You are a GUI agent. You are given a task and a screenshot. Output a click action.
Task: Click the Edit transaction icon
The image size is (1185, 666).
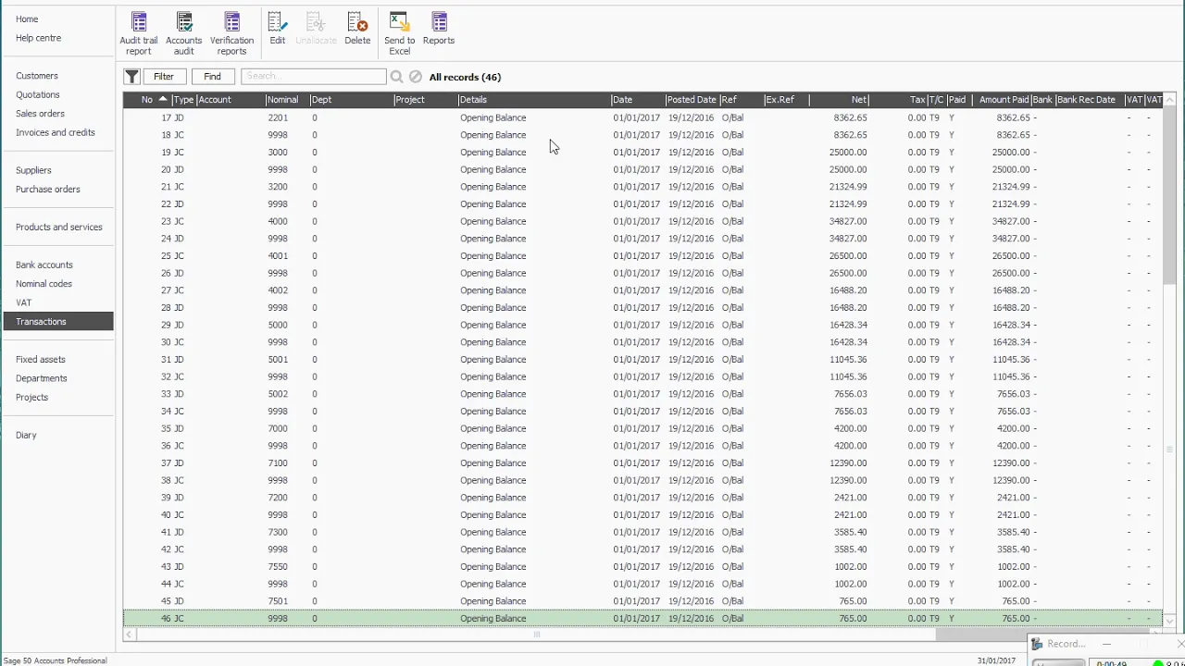pyautogui.click(x=277, y=29)
